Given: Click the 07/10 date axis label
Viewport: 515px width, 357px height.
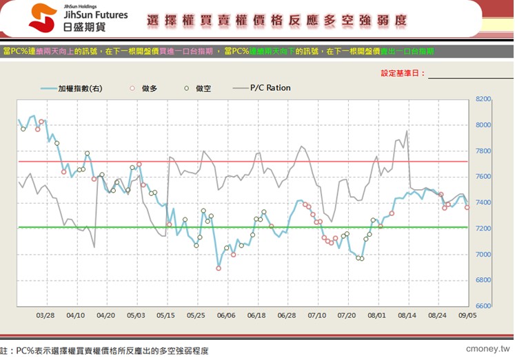Looking at the screenshot, I should click(x=317, y=315).
